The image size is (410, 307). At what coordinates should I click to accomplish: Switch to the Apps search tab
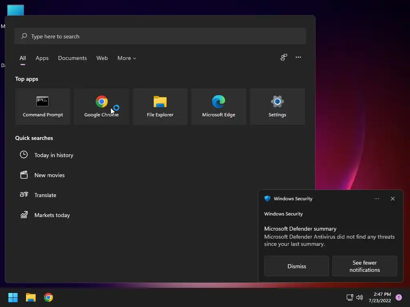[x=42, y=58]
